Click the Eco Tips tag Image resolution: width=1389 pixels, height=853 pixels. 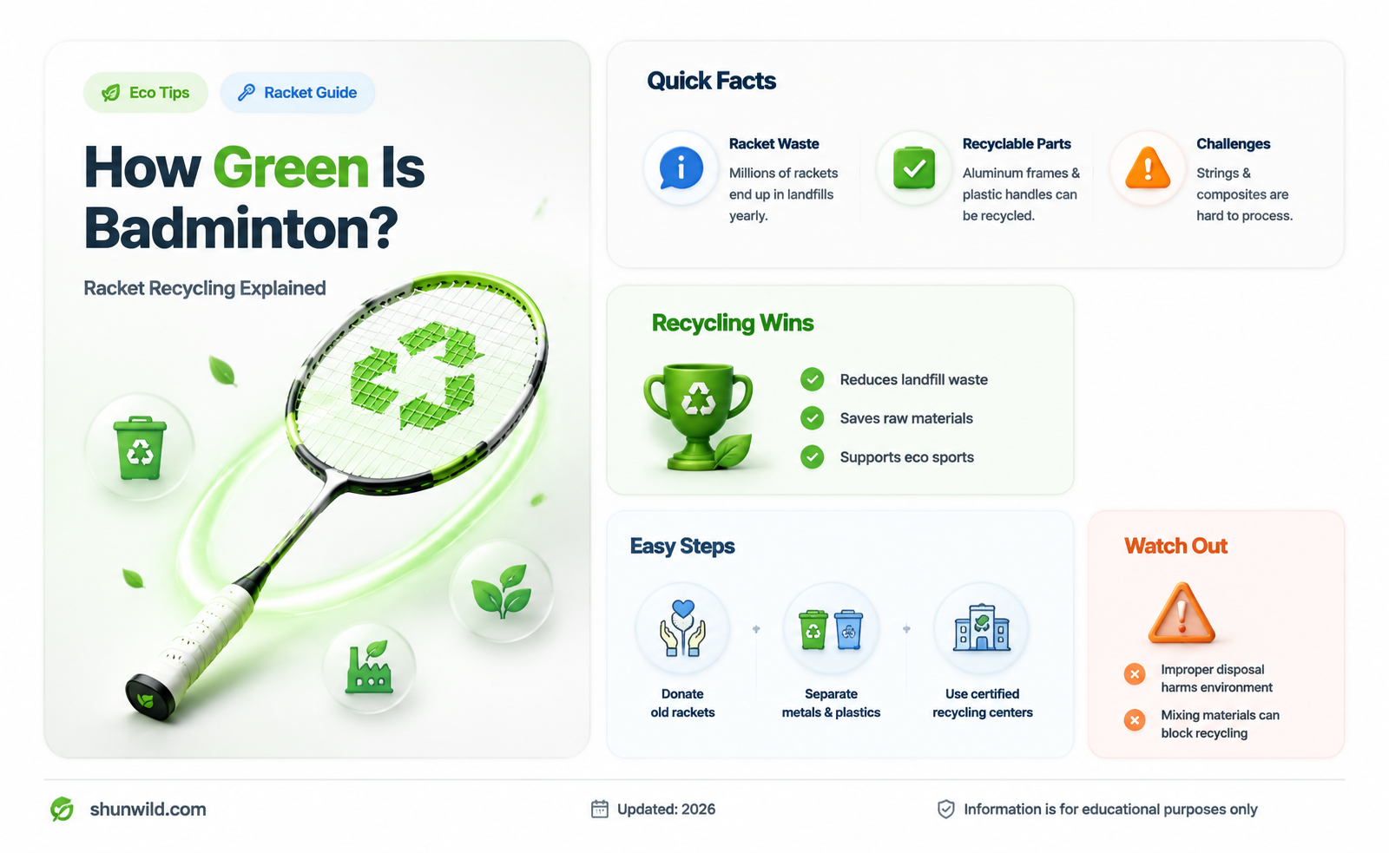(146, 93)
